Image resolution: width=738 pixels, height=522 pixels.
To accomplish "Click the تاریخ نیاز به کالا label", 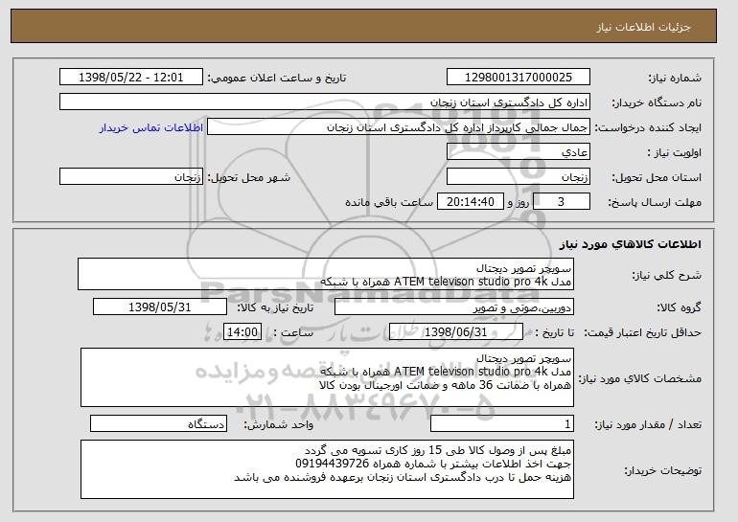I will [275, 307].
